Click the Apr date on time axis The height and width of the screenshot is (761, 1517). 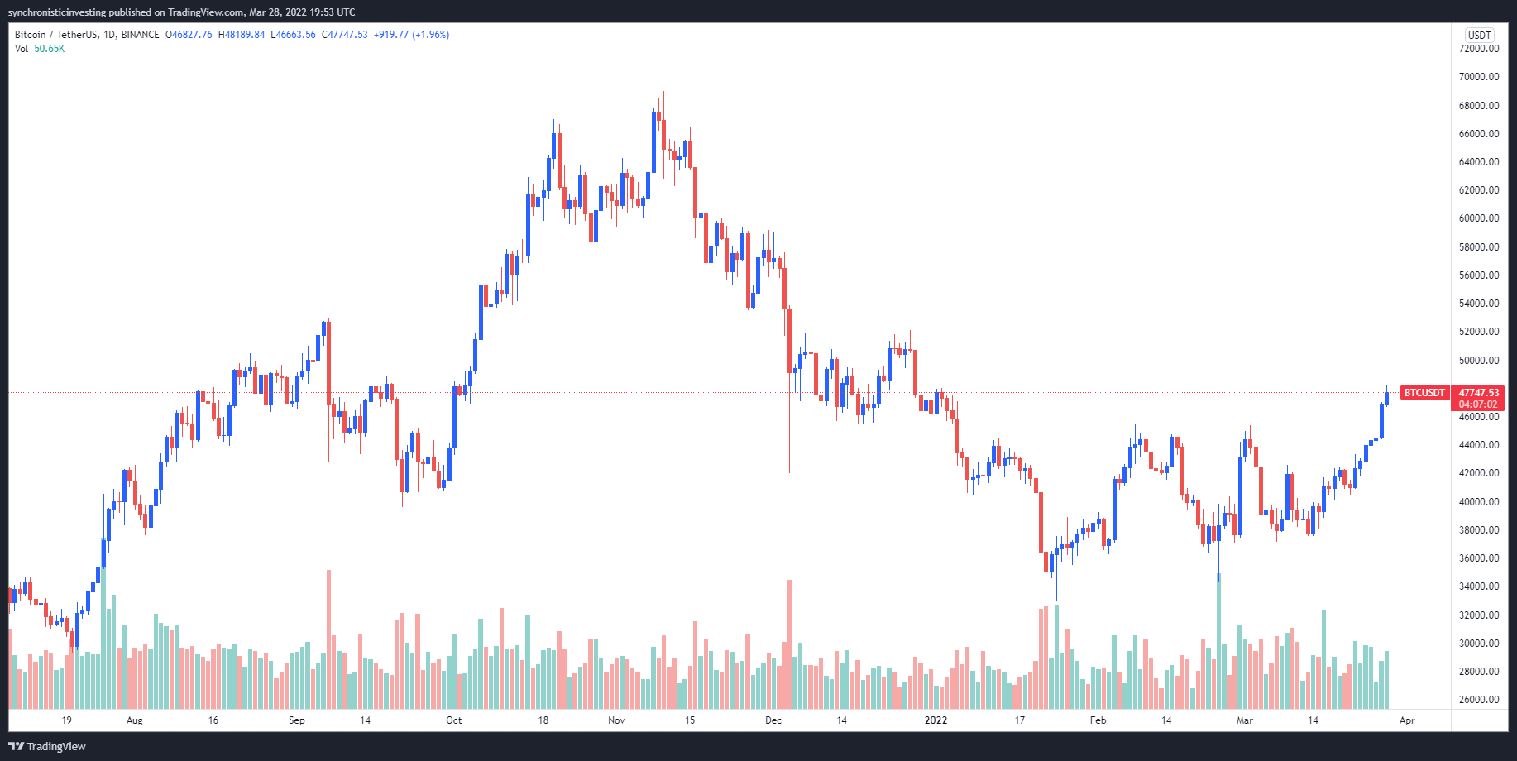[x=1407, y=720]
